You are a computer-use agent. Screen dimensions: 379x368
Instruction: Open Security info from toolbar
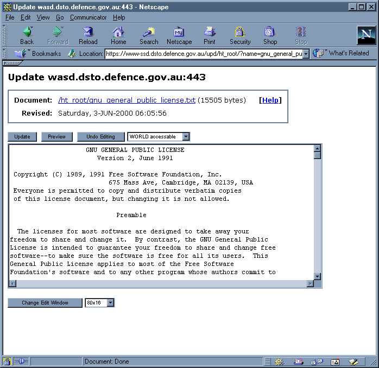point(240,35)
